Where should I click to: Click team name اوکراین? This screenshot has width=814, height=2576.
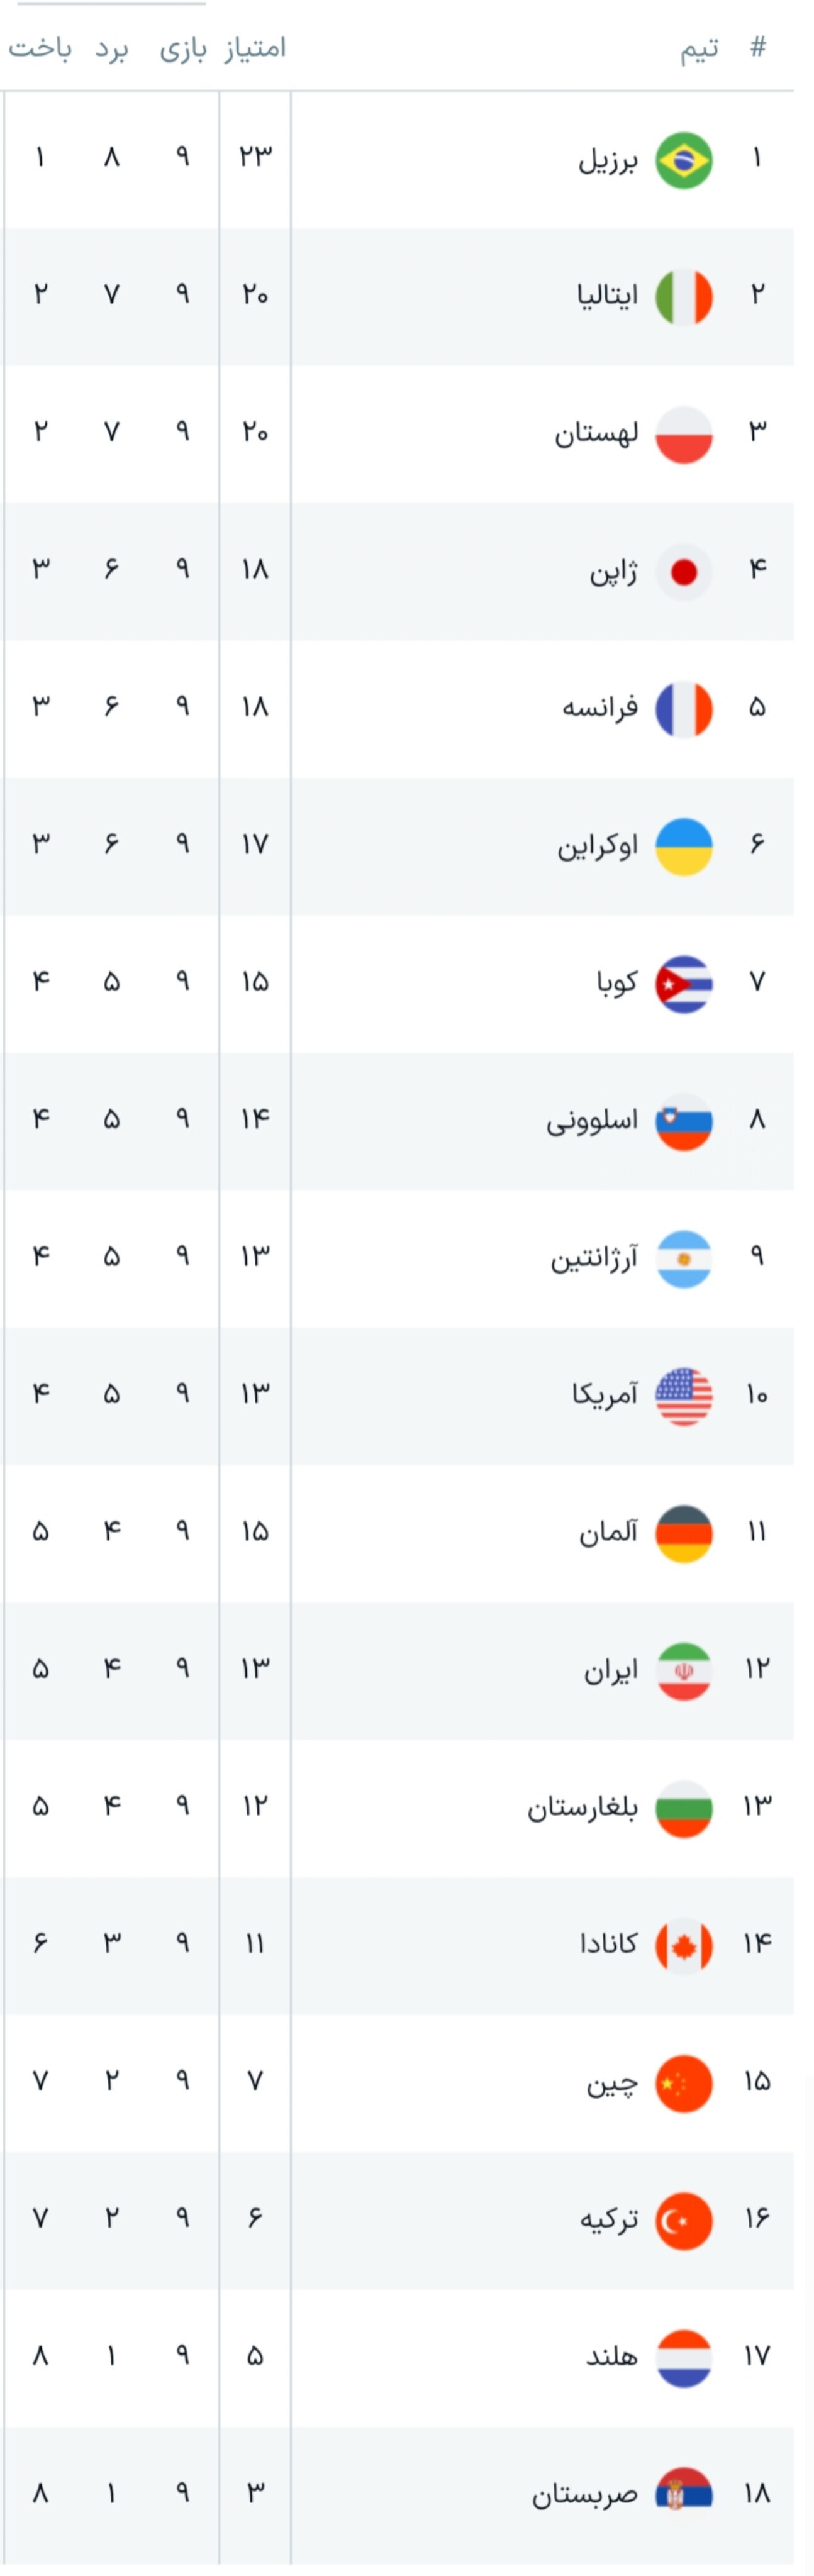click(x=598, y=846)
